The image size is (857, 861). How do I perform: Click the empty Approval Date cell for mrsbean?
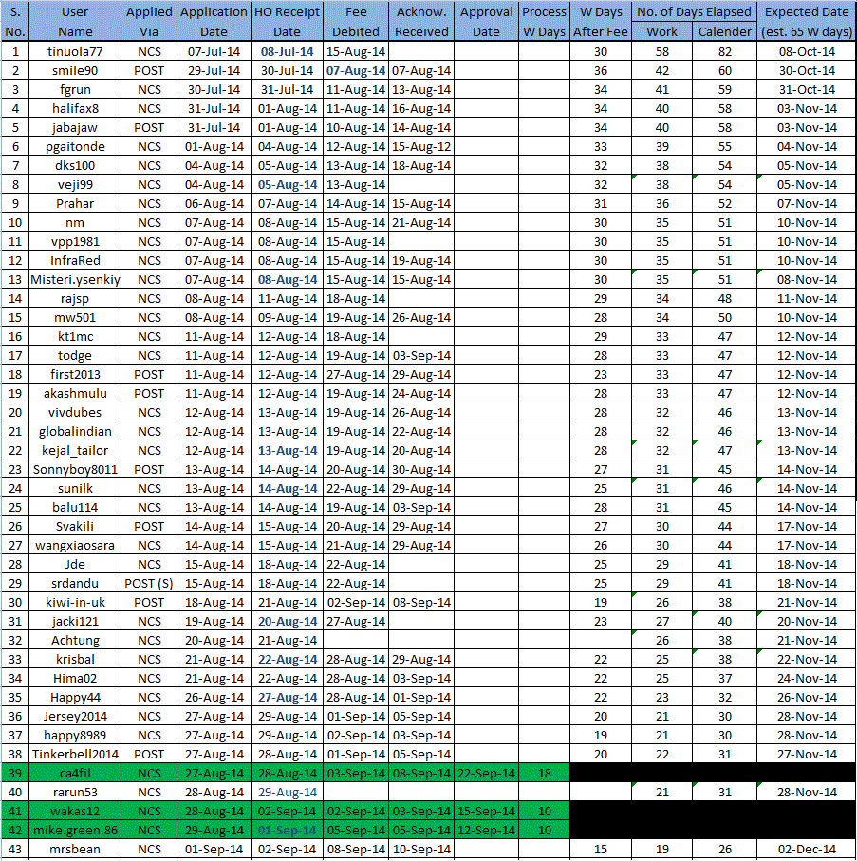486,849
